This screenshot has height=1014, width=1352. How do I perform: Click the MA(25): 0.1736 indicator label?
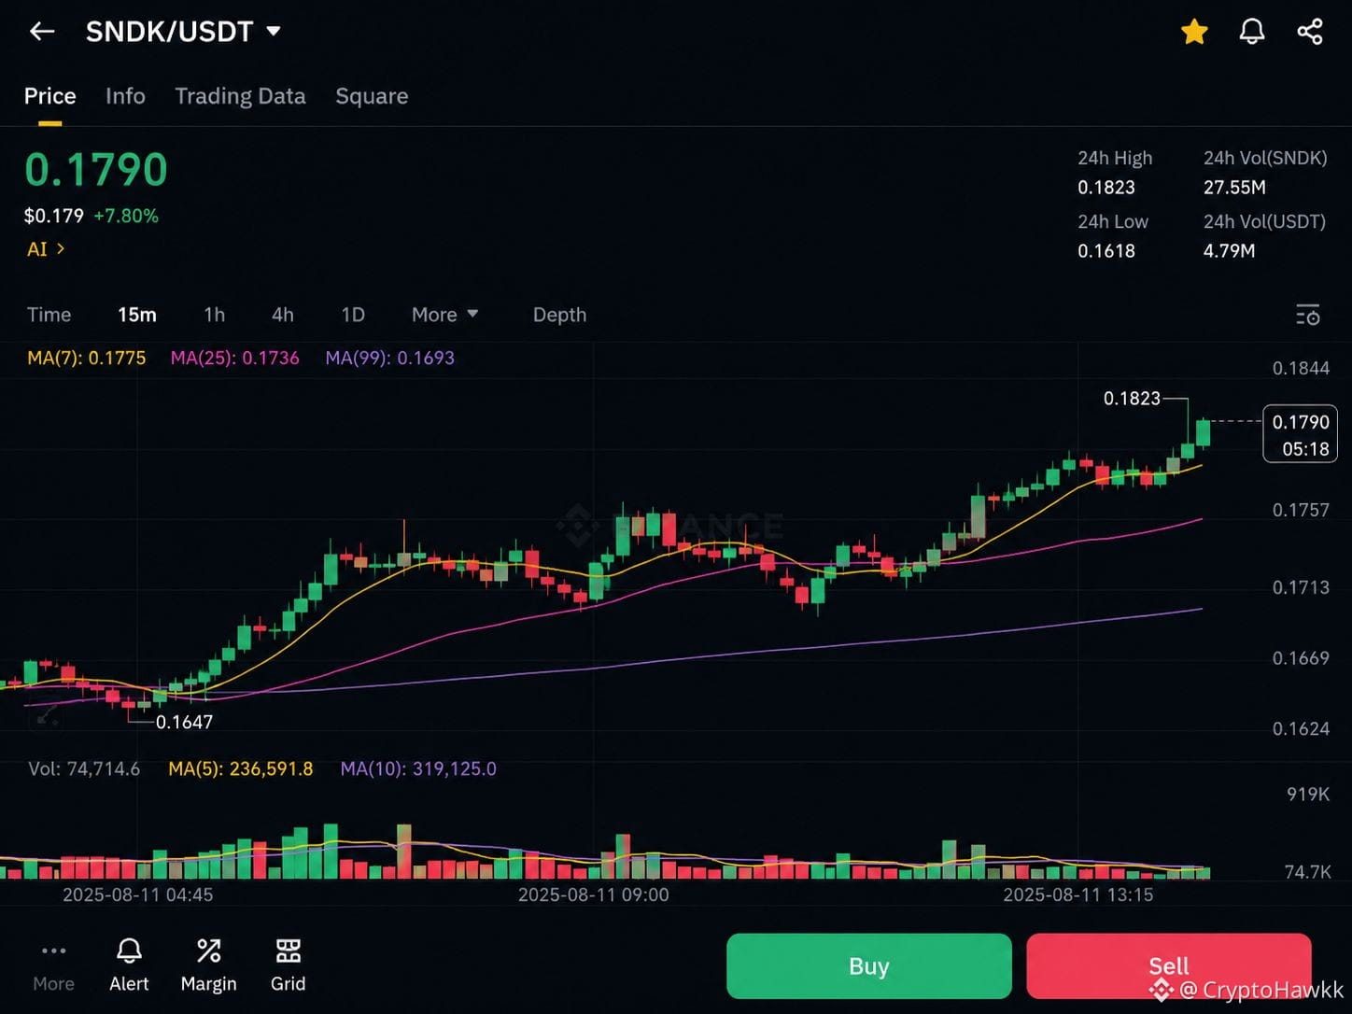(x=234, y=358)
